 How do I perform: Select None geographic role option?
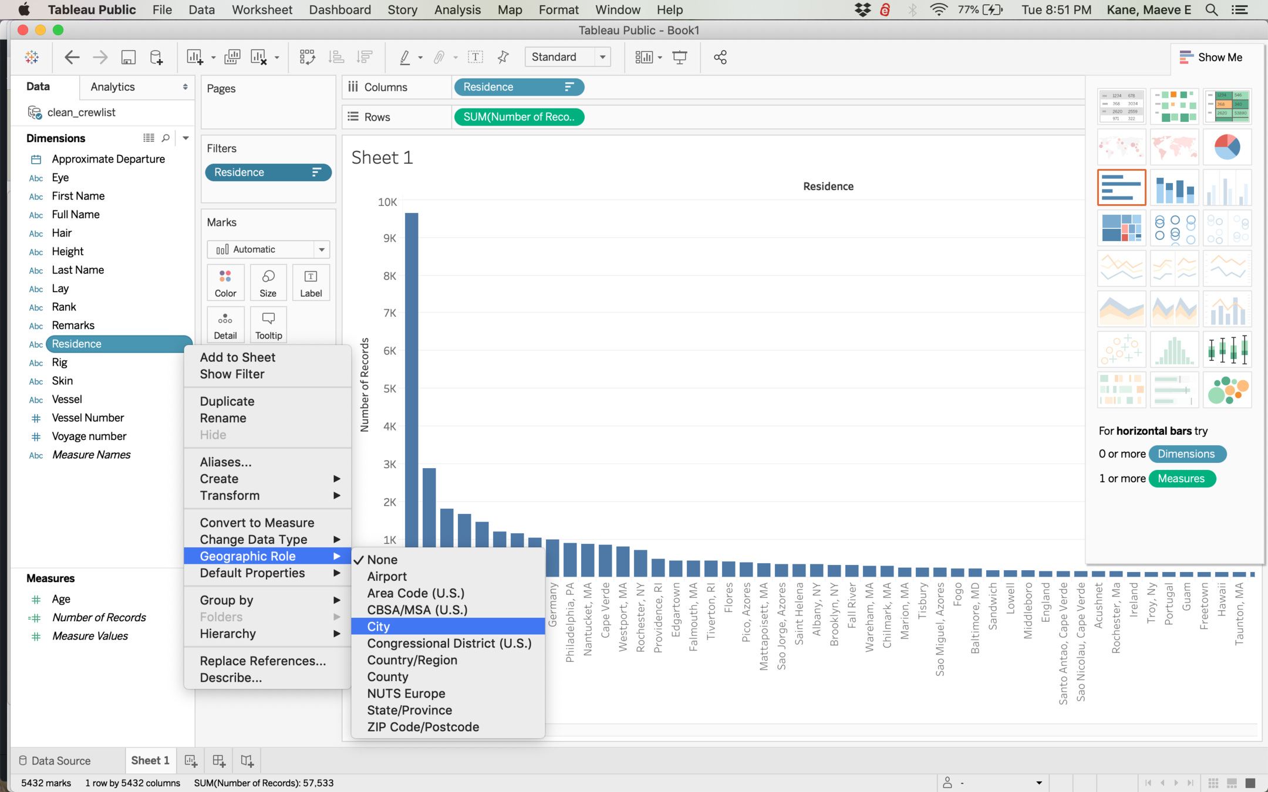(382, 560)
